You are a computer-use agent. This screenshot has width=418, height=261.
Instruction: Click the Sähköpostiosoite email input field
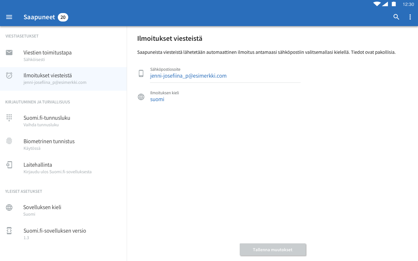pos(225,76)
